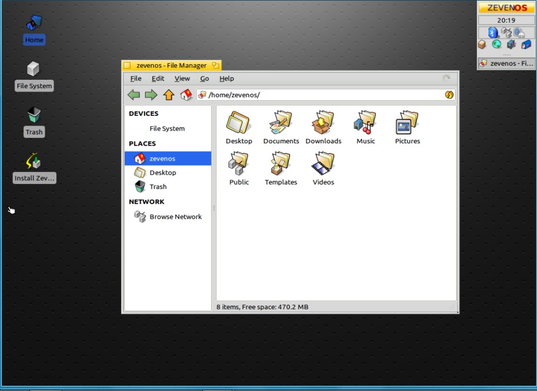Screen dimensions: 537x391
Task: Open the Downloads folder
Action: 323,128
